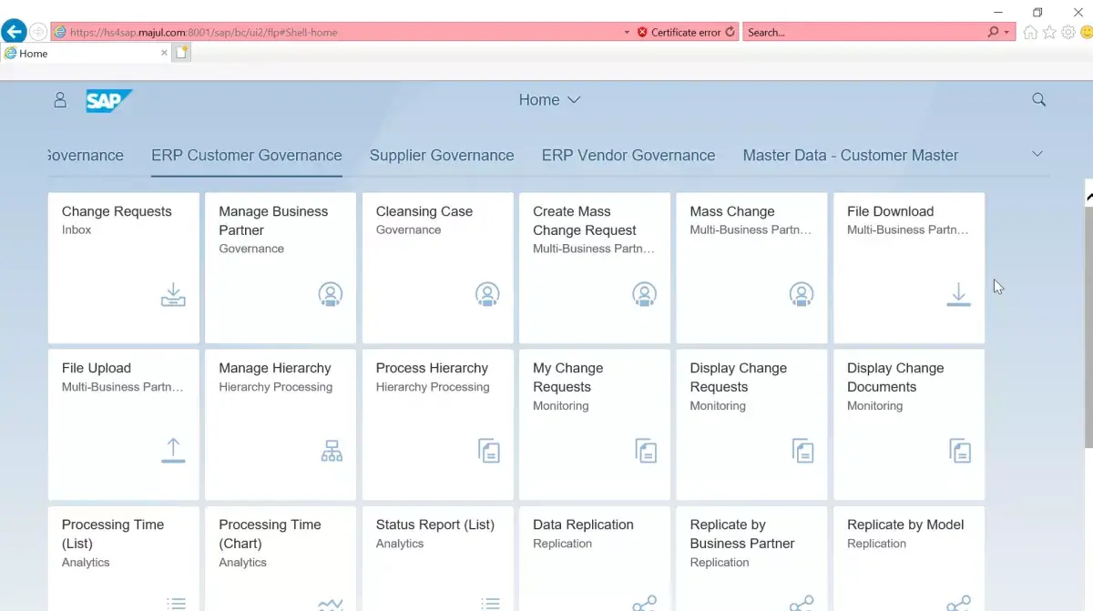Open browser home icon
1093x611 pixels.
[x=1030, y=32]
